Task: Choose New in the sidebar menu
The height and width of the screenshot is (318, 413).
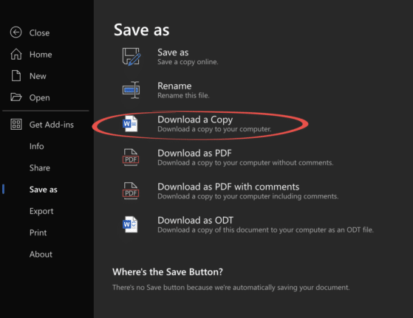Action: [38, 76]
